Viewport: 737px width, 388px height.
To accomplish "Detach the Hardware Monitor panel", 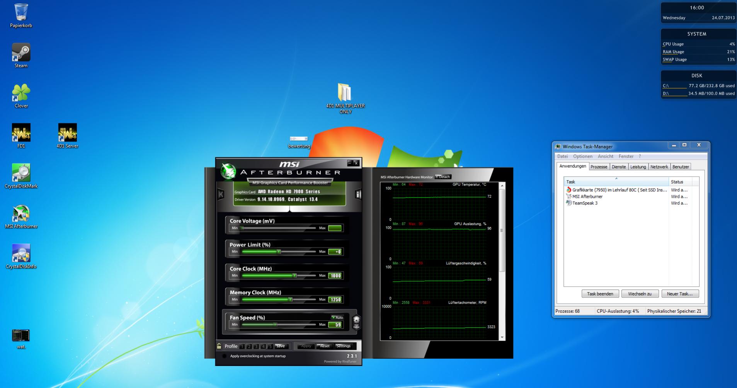I will (x=443, y=177).
